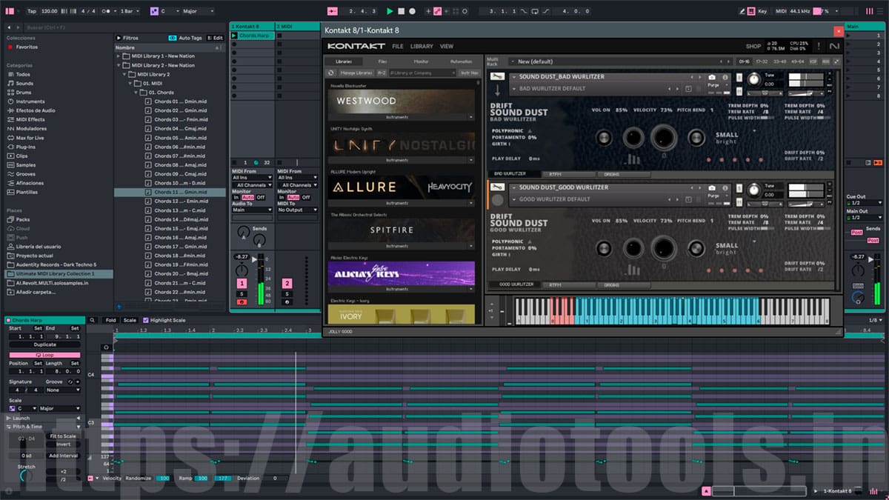Click the magnifier icon in clip editor
Image resolution: width=889 pixels, height=500 pixels.
pyautogui.click(x=93, y=320)
